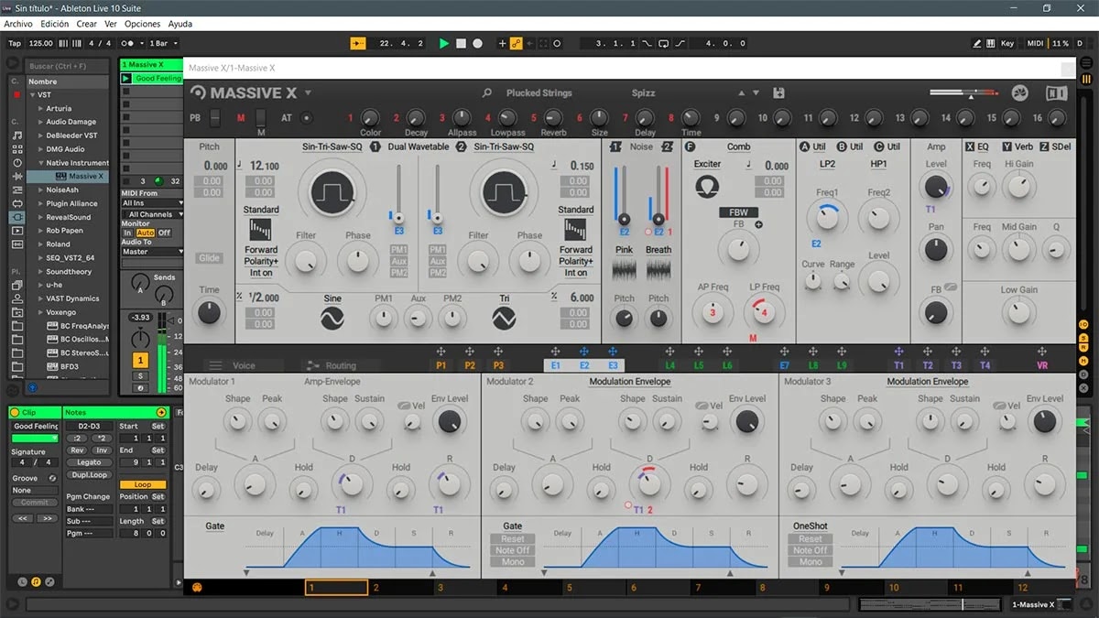Image resolution: width=1099 pixels, height=618 pixels.
Task: Select the Sine oscillator waveform icon
Action: (x=332, y=318)
